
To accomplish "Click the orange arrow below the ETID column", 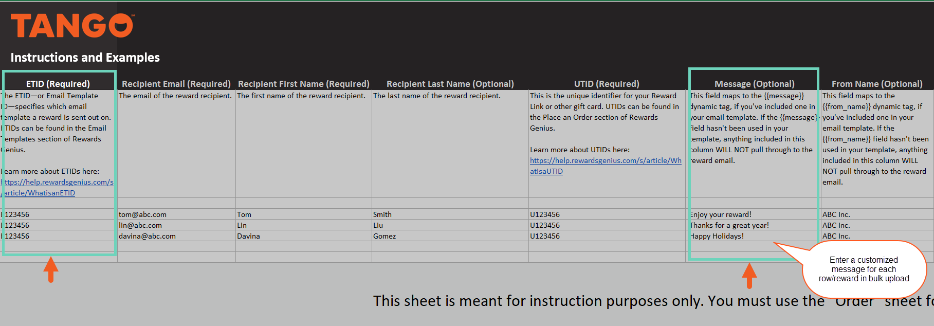I will pos(50,269).
